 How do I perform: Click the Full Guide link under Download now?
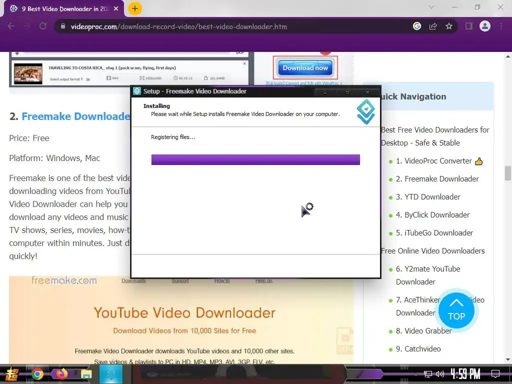pos(304,83)
